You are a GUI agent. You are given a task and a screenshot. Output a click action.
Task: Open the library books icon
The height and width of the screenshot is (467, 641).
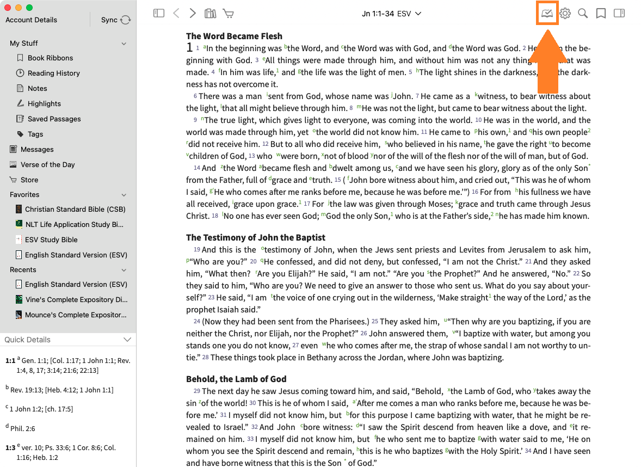(210, 14)
